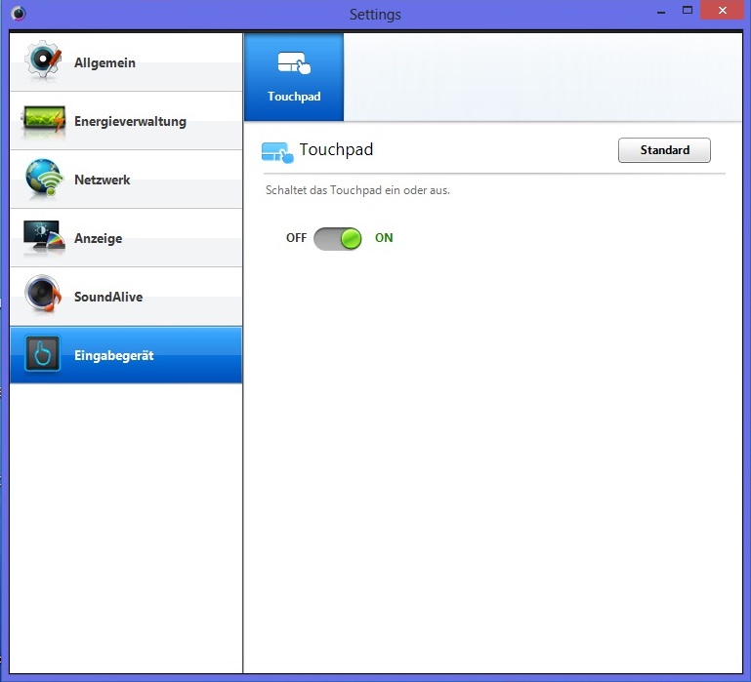
Task: Select the Netzwerk category
Action: pyautogui.click(x=126, y=180)
